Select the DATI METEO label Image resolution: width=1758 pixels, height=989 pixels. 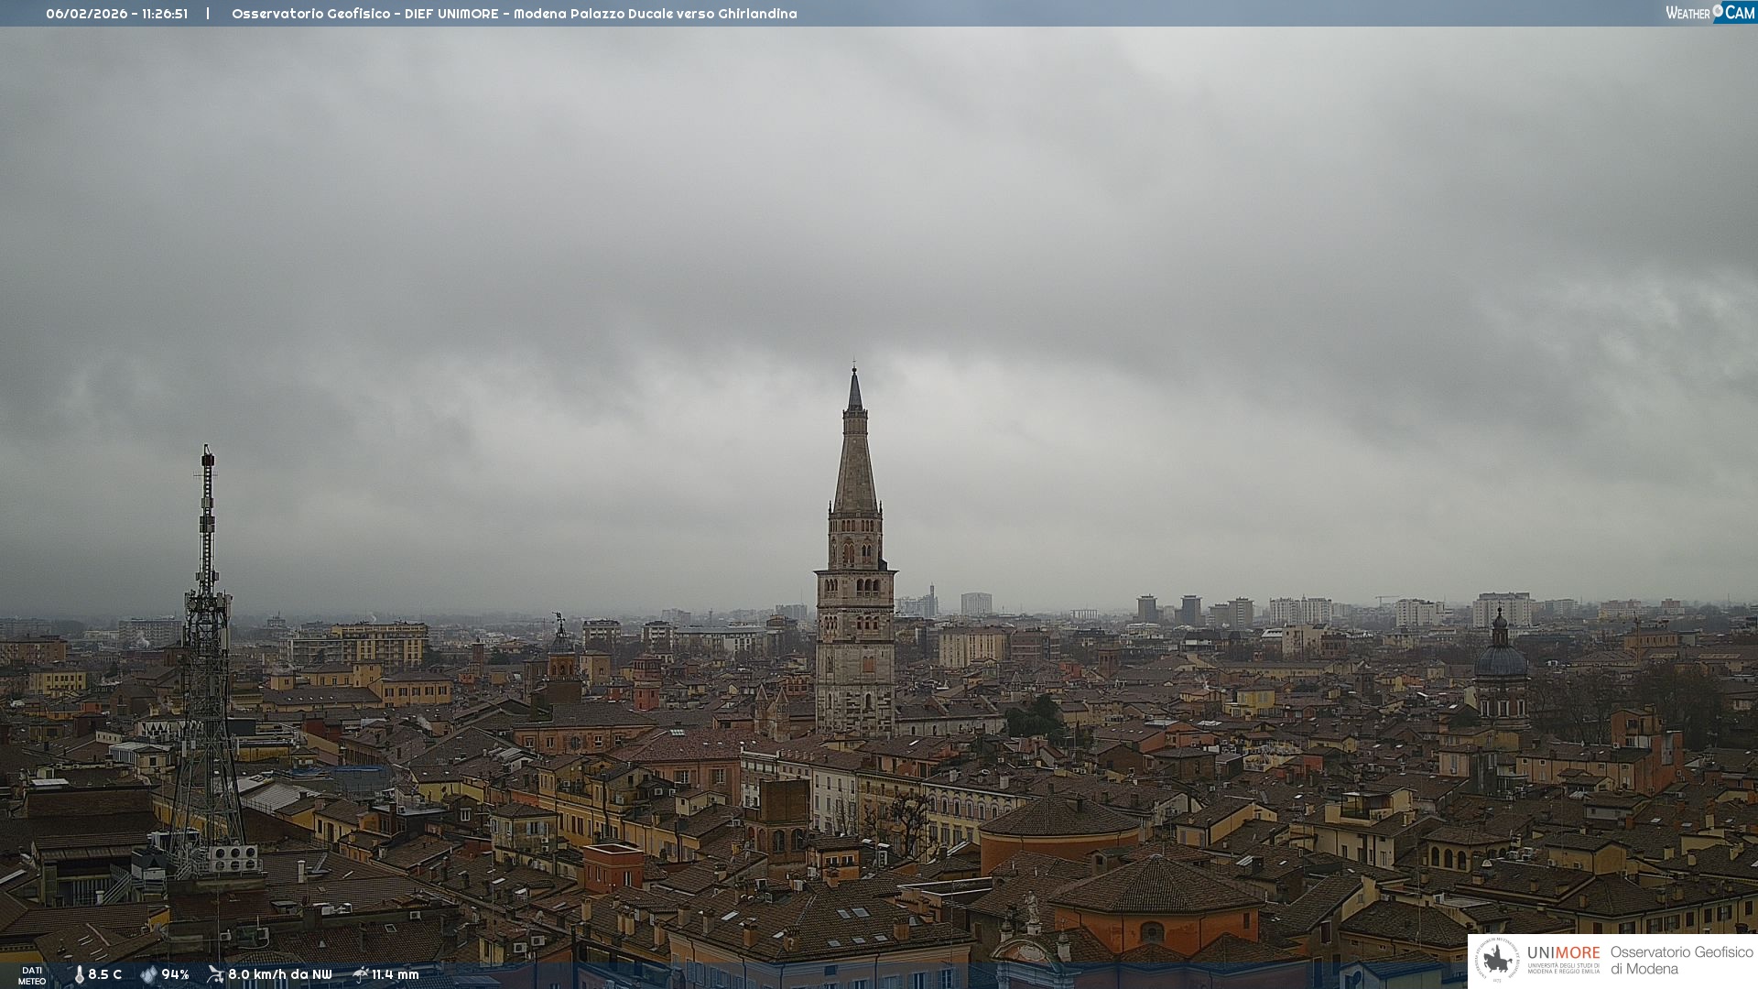point(32,975)
